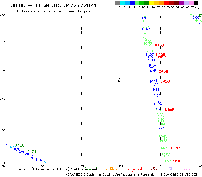Select the bright red swatch in the color scale
This screenshot has height=177, width=202.
167,3
